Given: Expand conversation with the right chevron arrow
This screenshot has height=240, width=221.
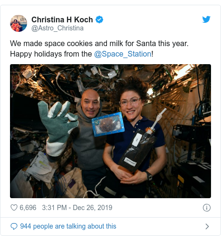Looking at the screenshot, I should pyautogui.click(x=207, y=226).
